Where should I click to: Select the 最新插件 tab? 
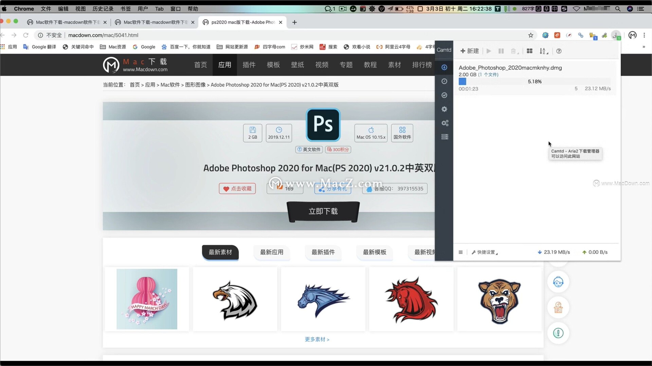(323, 252)
